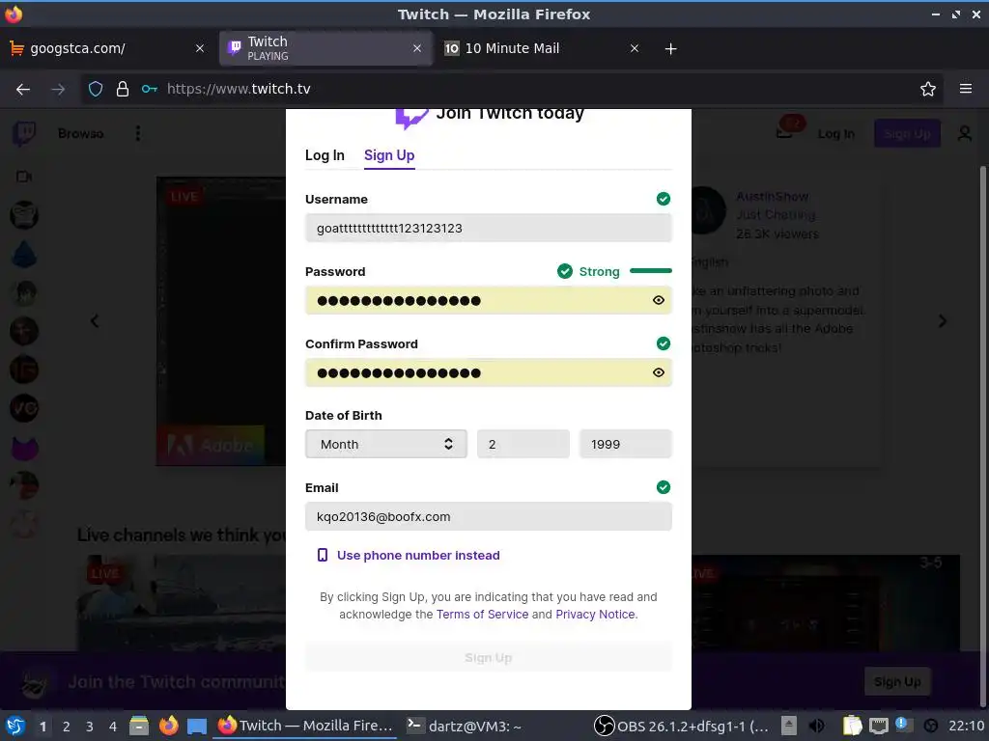Switch to the OBS taskbar window
Screen dimensions: 989x741
(683, 726)
